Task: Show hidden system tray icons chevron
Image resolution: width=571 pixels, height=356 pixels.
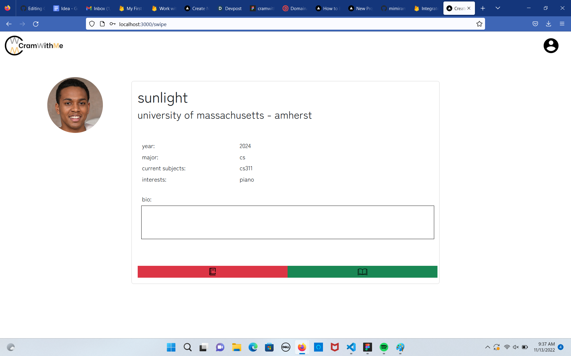Action: pyautogui.click(x=487, y=347)
